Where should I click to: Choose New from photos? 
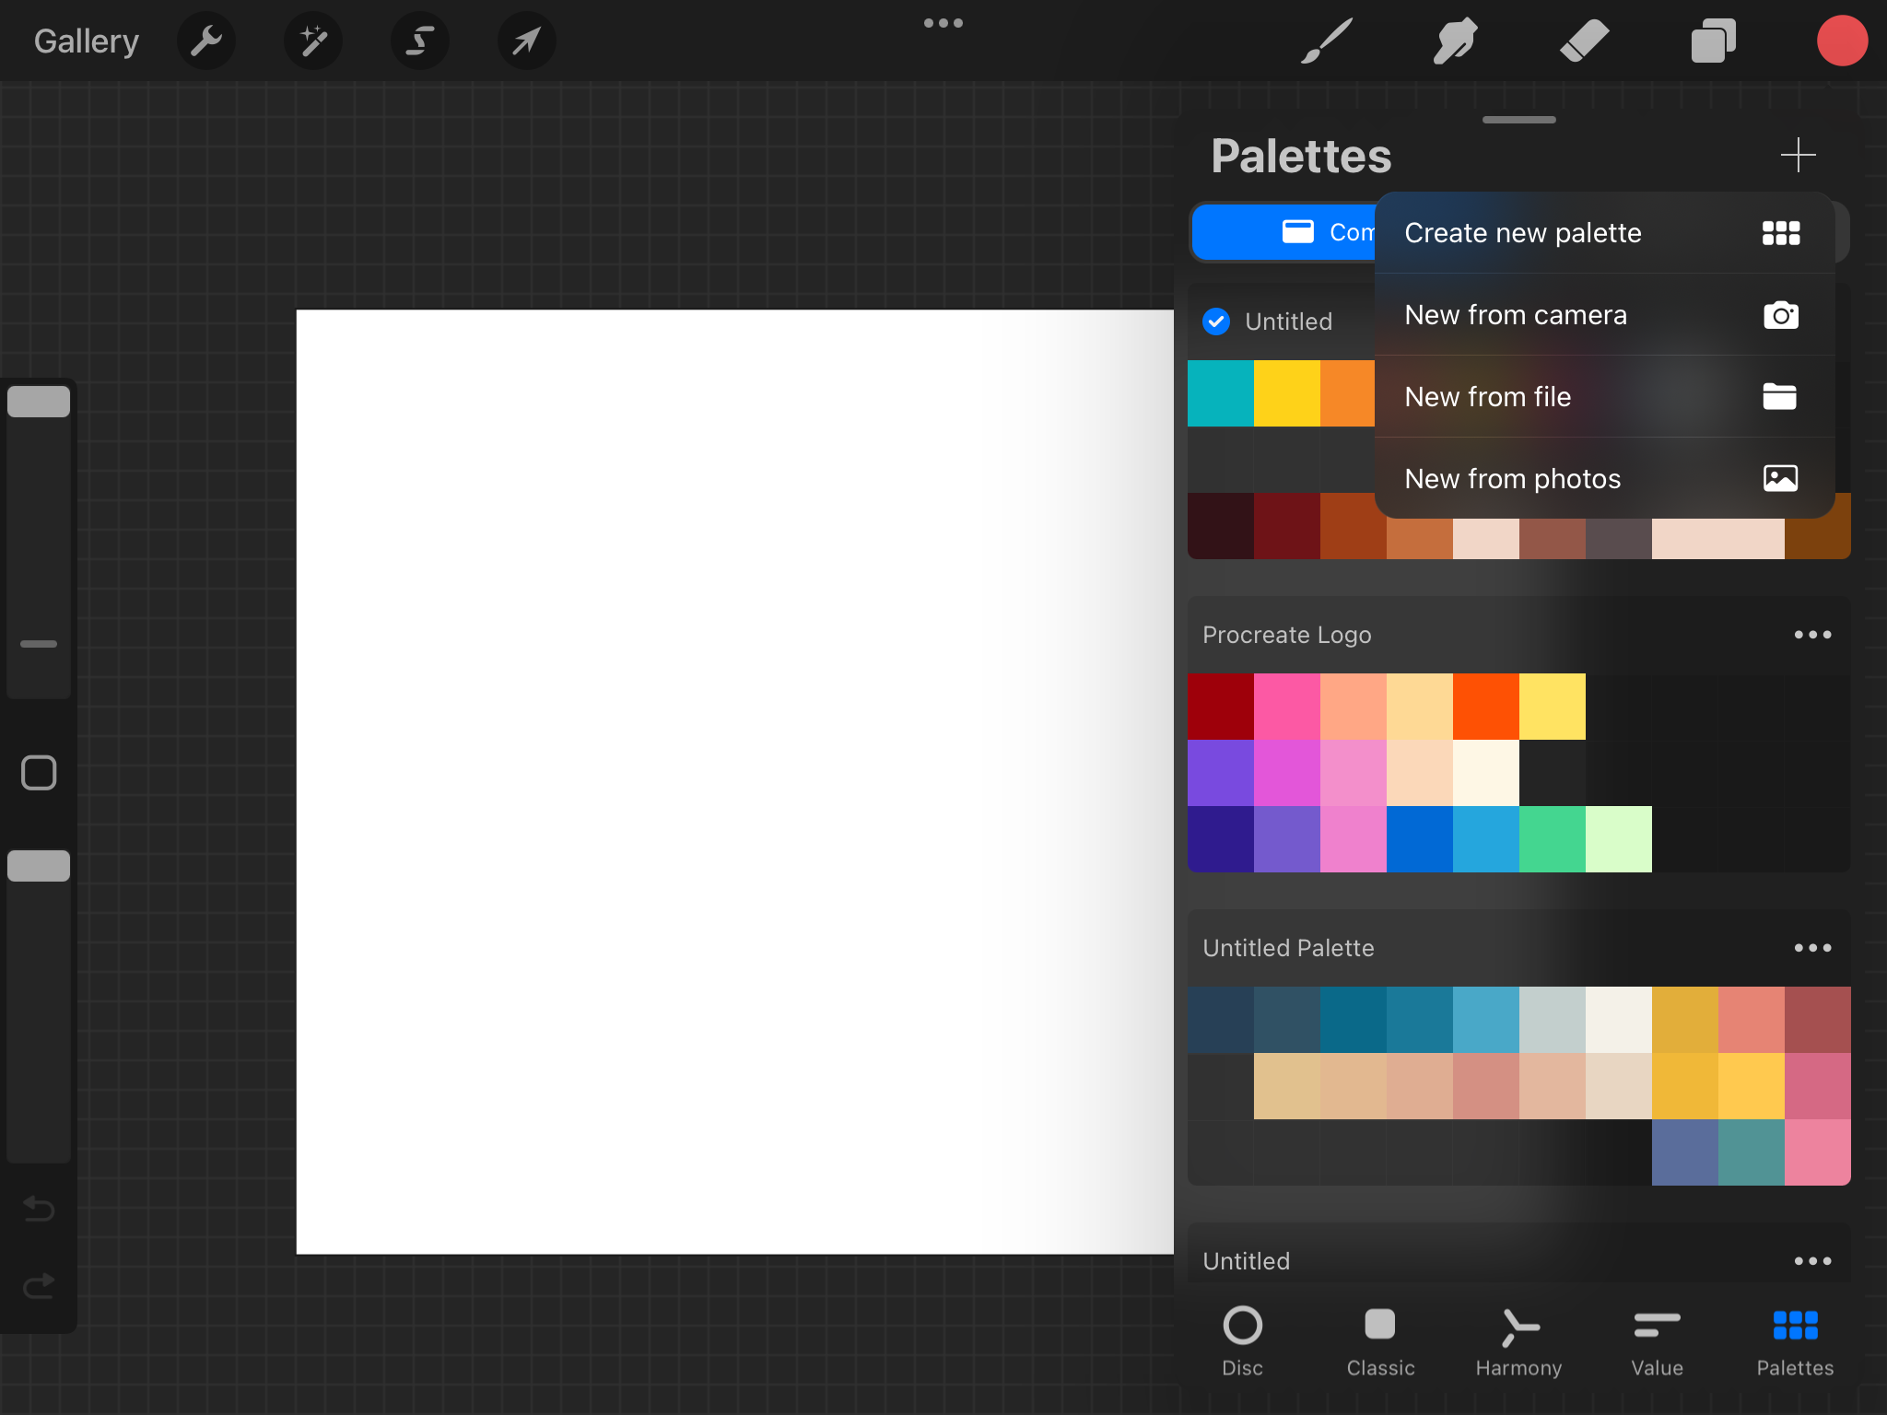[x=1603, y=479]
